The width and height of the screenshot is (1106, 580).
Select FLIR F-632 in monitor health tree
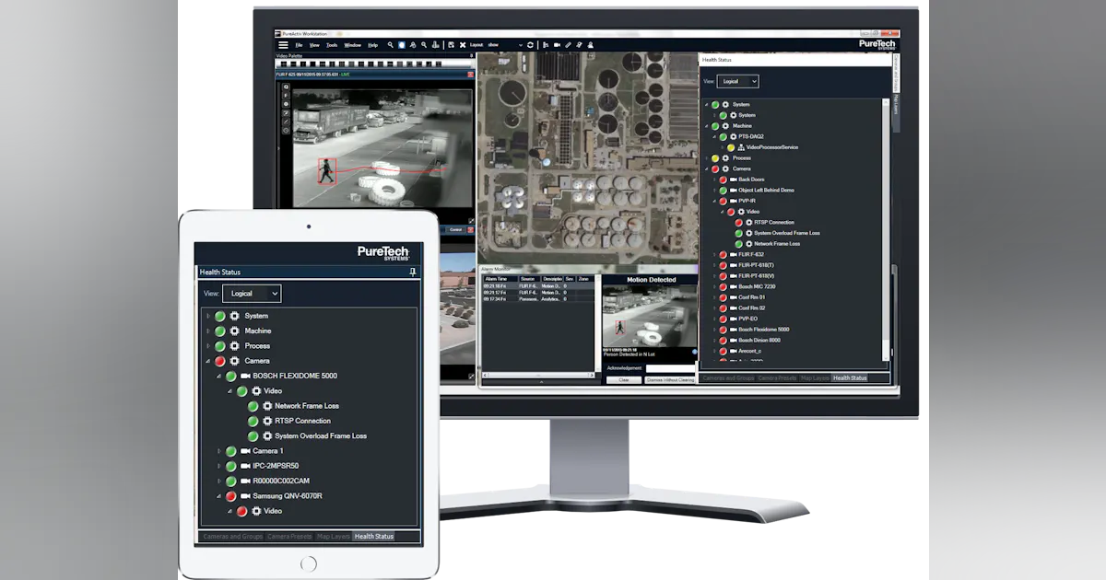(x=751, y=254)
